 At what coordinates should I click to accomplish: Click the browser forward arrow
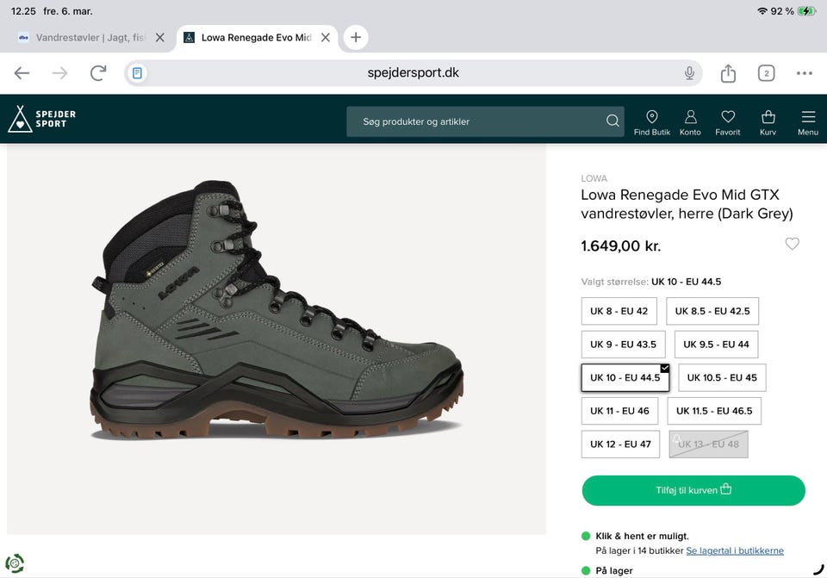60,72
